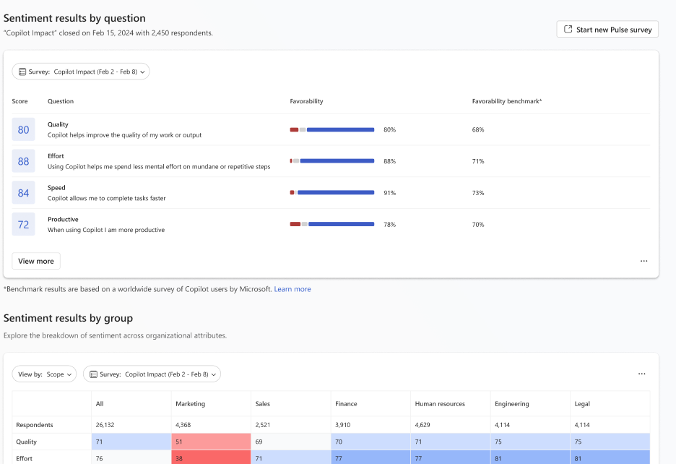This screenshot has height=464, width=676.
Task: Click the Respondents row label
Action: tap(35, 425)
